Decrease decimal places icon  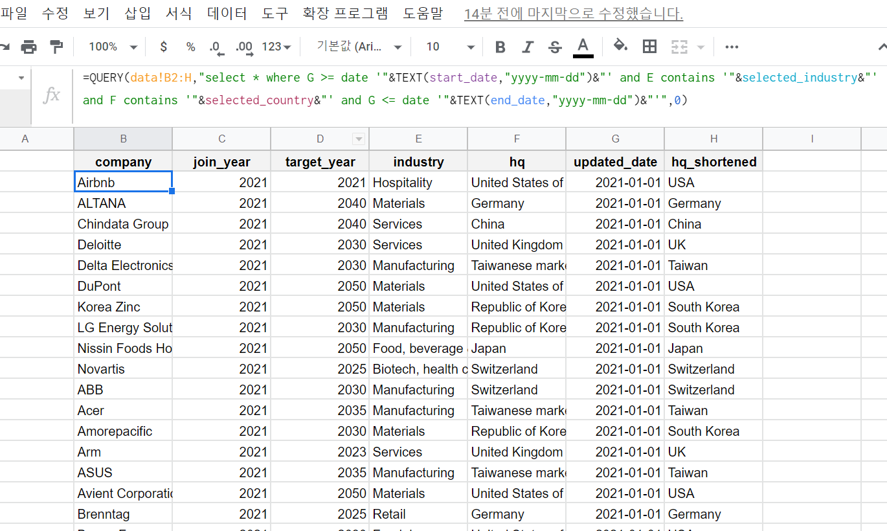pyautogui.click(x=216, y=47)
